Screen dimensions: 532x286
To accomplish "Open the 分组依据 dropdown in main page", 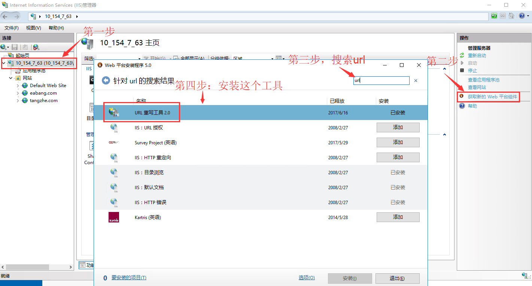I will tap(272, 58).
